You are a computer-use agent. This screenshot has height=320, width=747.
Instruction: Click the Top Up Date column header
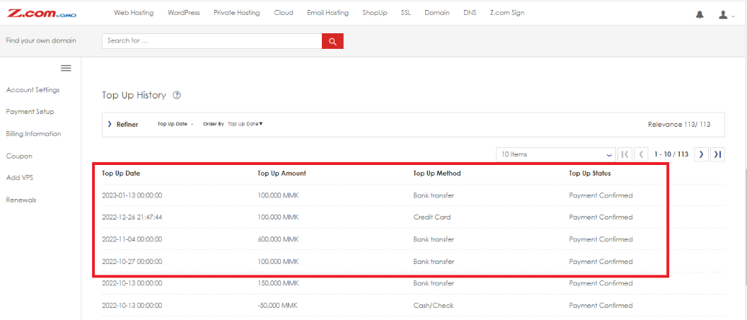121,173
